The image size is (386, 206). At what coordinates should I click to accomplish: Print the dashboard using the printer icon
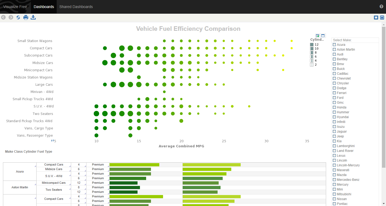point(26,17)
